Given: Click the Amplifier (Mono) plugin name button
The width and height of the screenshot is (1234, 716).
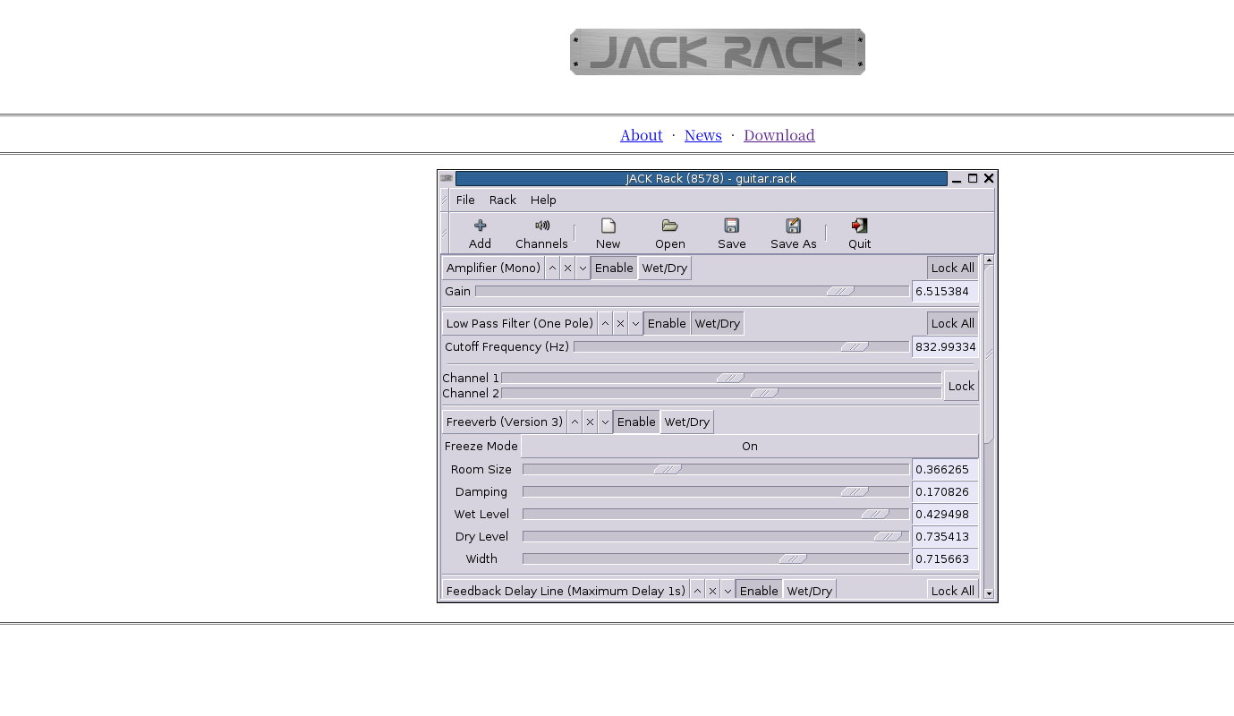Looking at the screenshot, I should tap(493, 268).
